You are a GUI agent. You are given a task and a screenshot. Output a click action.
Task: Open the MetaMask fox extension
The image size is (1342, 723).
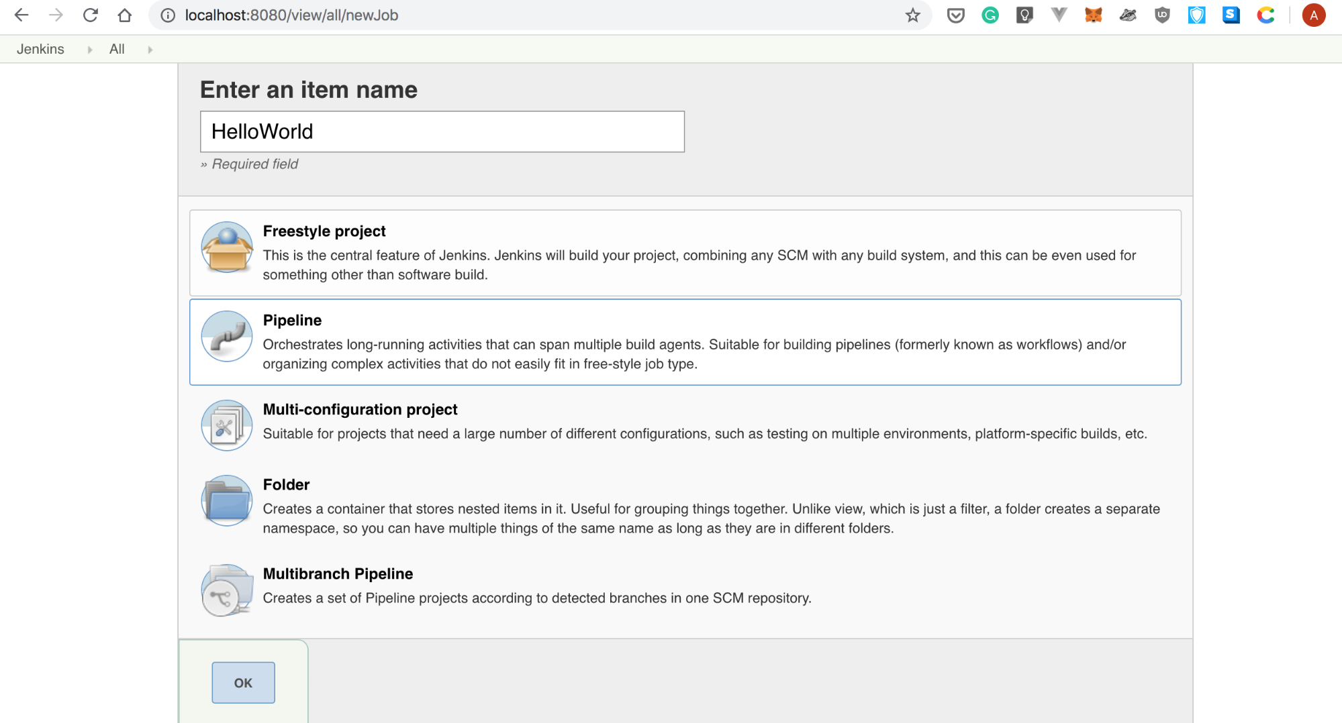click(1094, 15)
